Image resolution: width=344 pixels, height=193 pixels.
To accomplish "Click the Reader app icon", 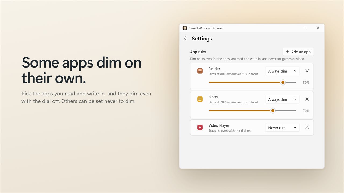I will click(x=200, y=71).
